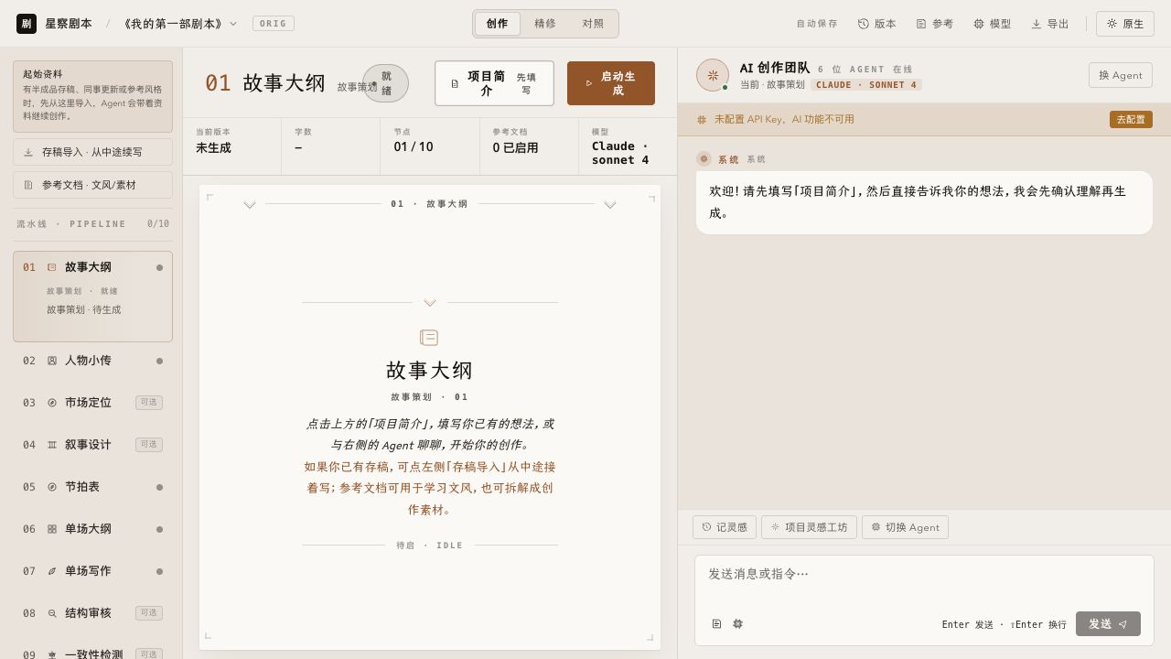Click the 单场大纲 grid icon
Screen dimensions: 1171x659
52,529
